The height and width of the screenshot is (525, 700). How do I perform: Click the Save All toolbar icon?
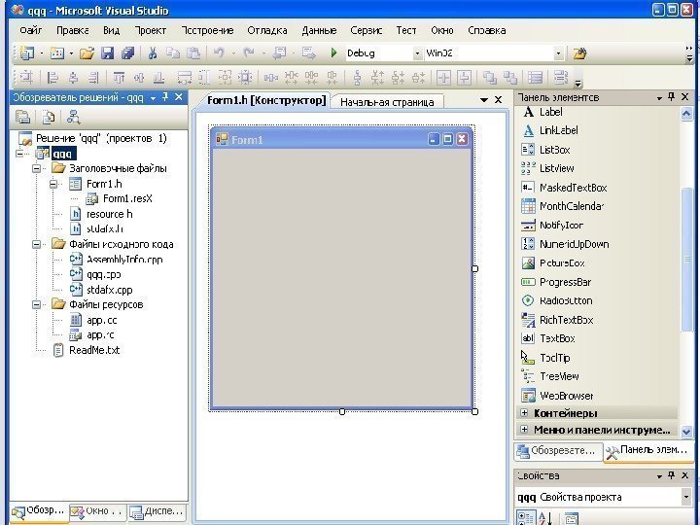coord(127,53)
